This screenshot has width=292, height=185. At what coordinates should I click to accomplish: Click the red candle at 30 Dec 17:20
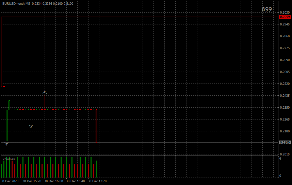(96, 126)
